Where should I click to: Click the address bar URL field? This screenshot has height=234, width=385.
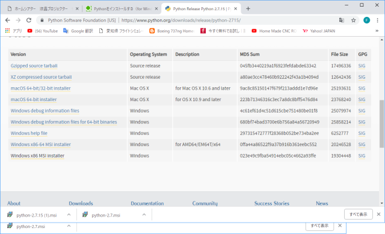181,20
